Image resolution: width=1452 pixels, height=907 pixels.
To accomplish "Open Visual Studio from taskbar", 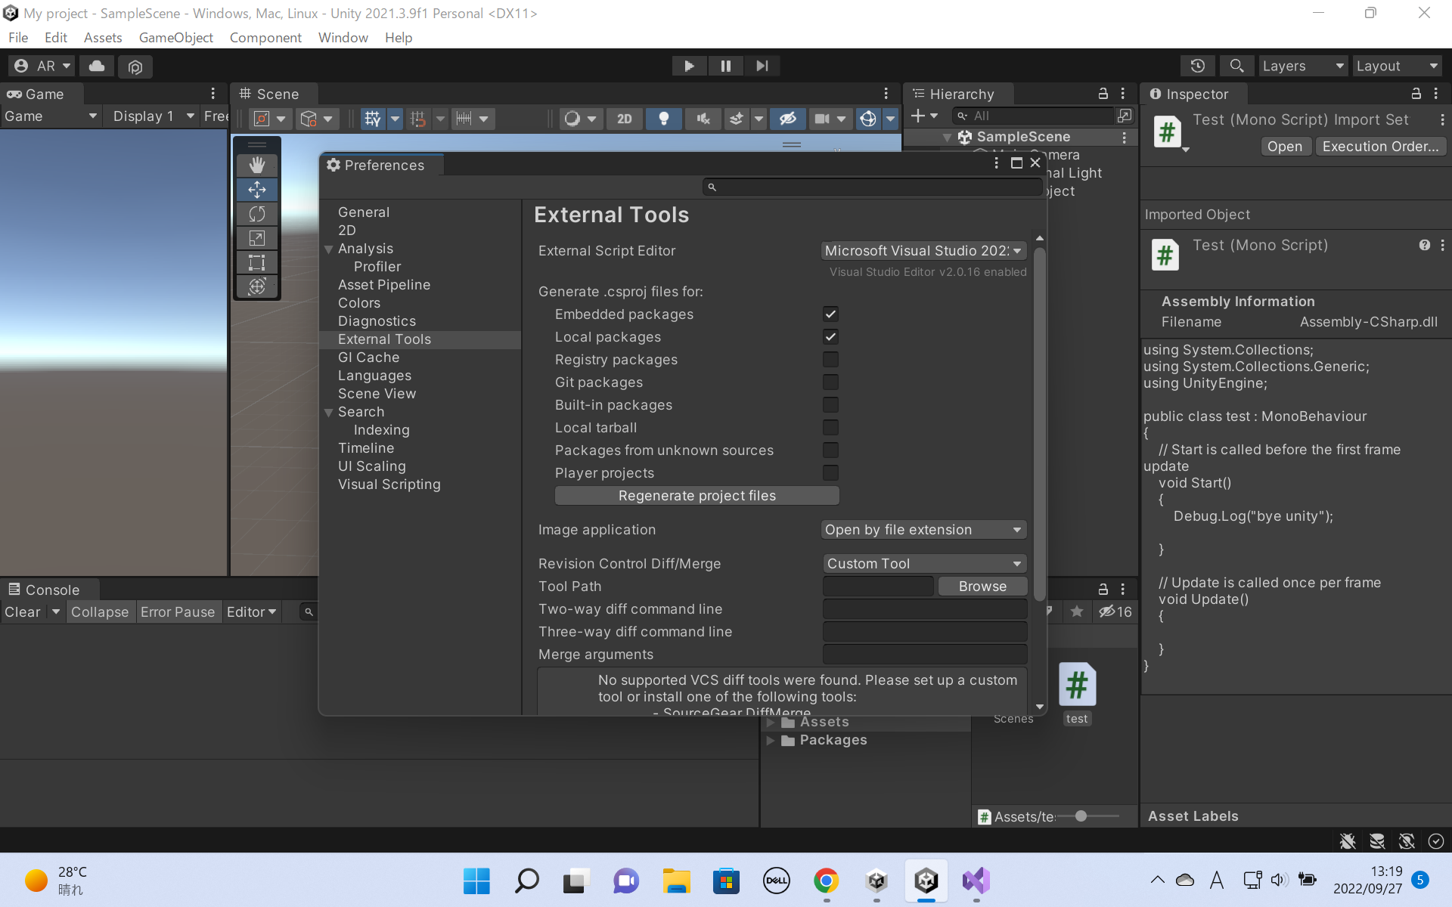I will coord(976,881).
